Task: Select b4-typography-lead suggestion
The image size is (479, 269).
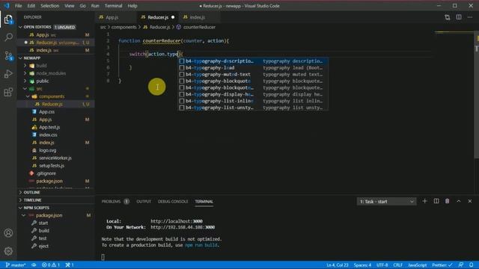Action: 254,68
